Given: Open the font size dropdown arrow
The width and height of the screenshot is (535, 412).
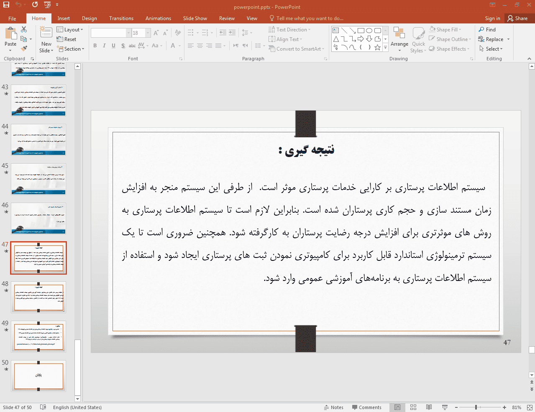Looking at the screenshot, I should pos(148,33).
